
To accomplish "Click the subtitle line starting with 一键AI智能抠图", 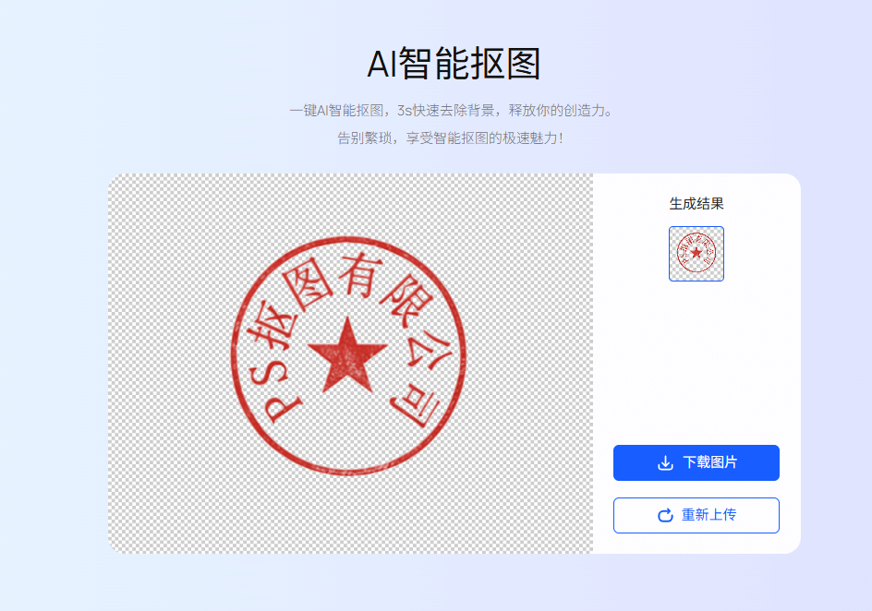I will [x=451, y=111].
